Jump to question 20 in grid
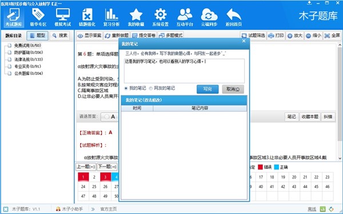Screen dimensions: 343x214 click(x=294, y=177)
